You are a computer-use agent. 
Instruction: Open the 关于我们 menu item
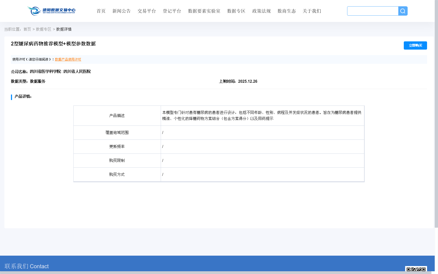[x=312, y=11]
